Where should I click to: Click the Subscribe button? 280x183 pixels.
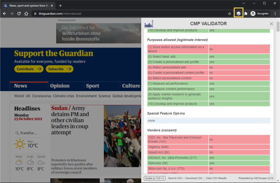(x=59, y=69)
